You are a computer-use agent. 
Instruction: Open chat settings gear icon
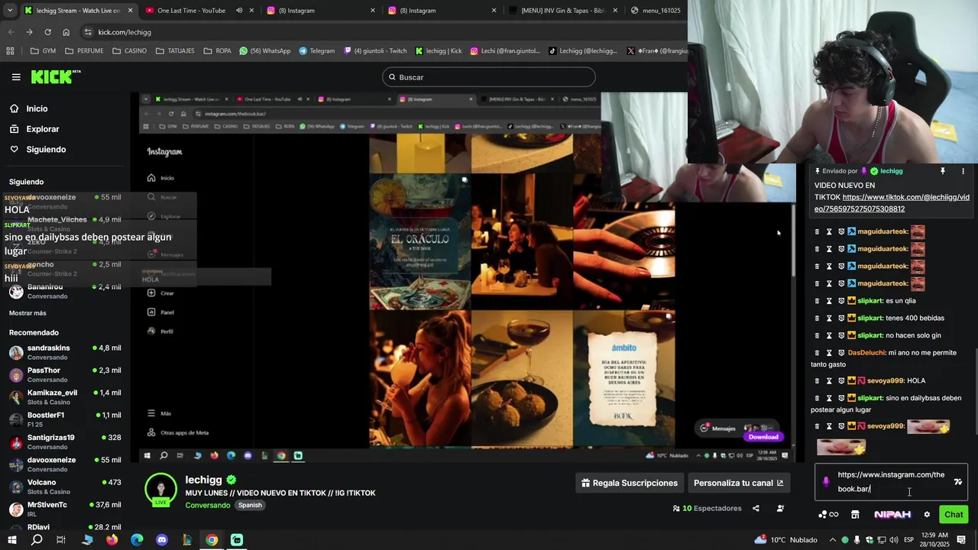(927, 515)
